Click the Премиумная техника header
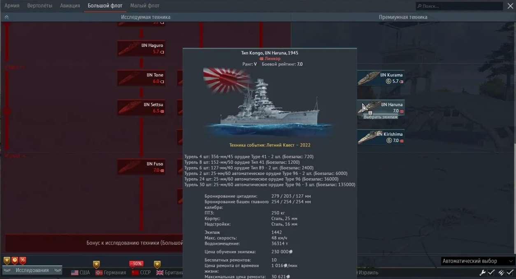This screenshot has height=279, width=516. pos(403,17)
